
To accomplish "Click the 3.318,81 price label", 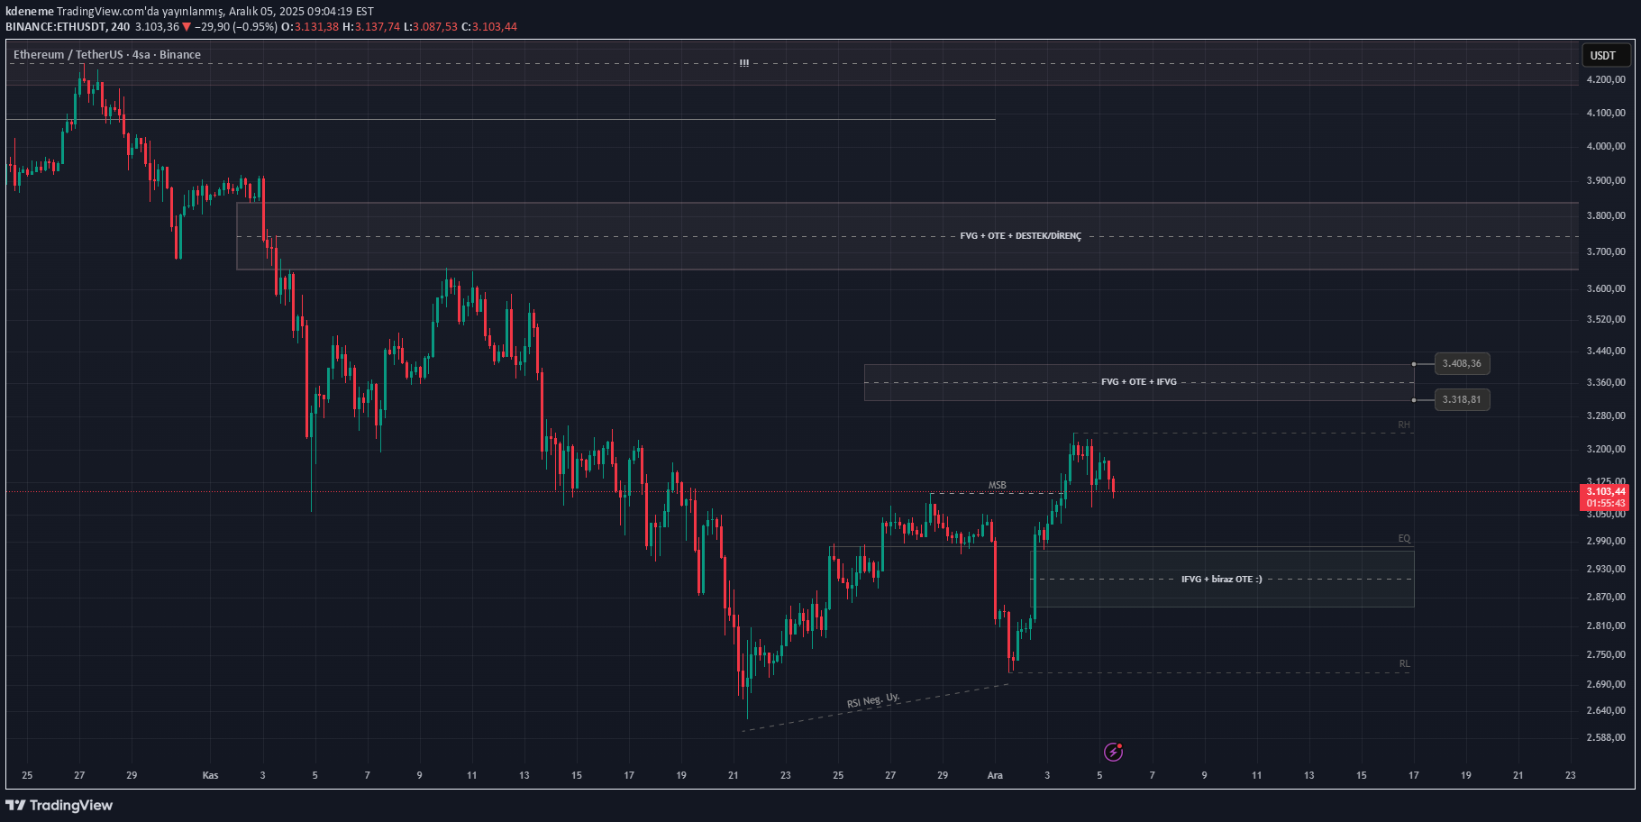I will (1461, 399).
